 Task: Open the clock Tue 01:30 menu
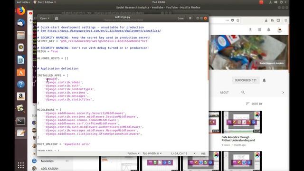coord(158,2)
